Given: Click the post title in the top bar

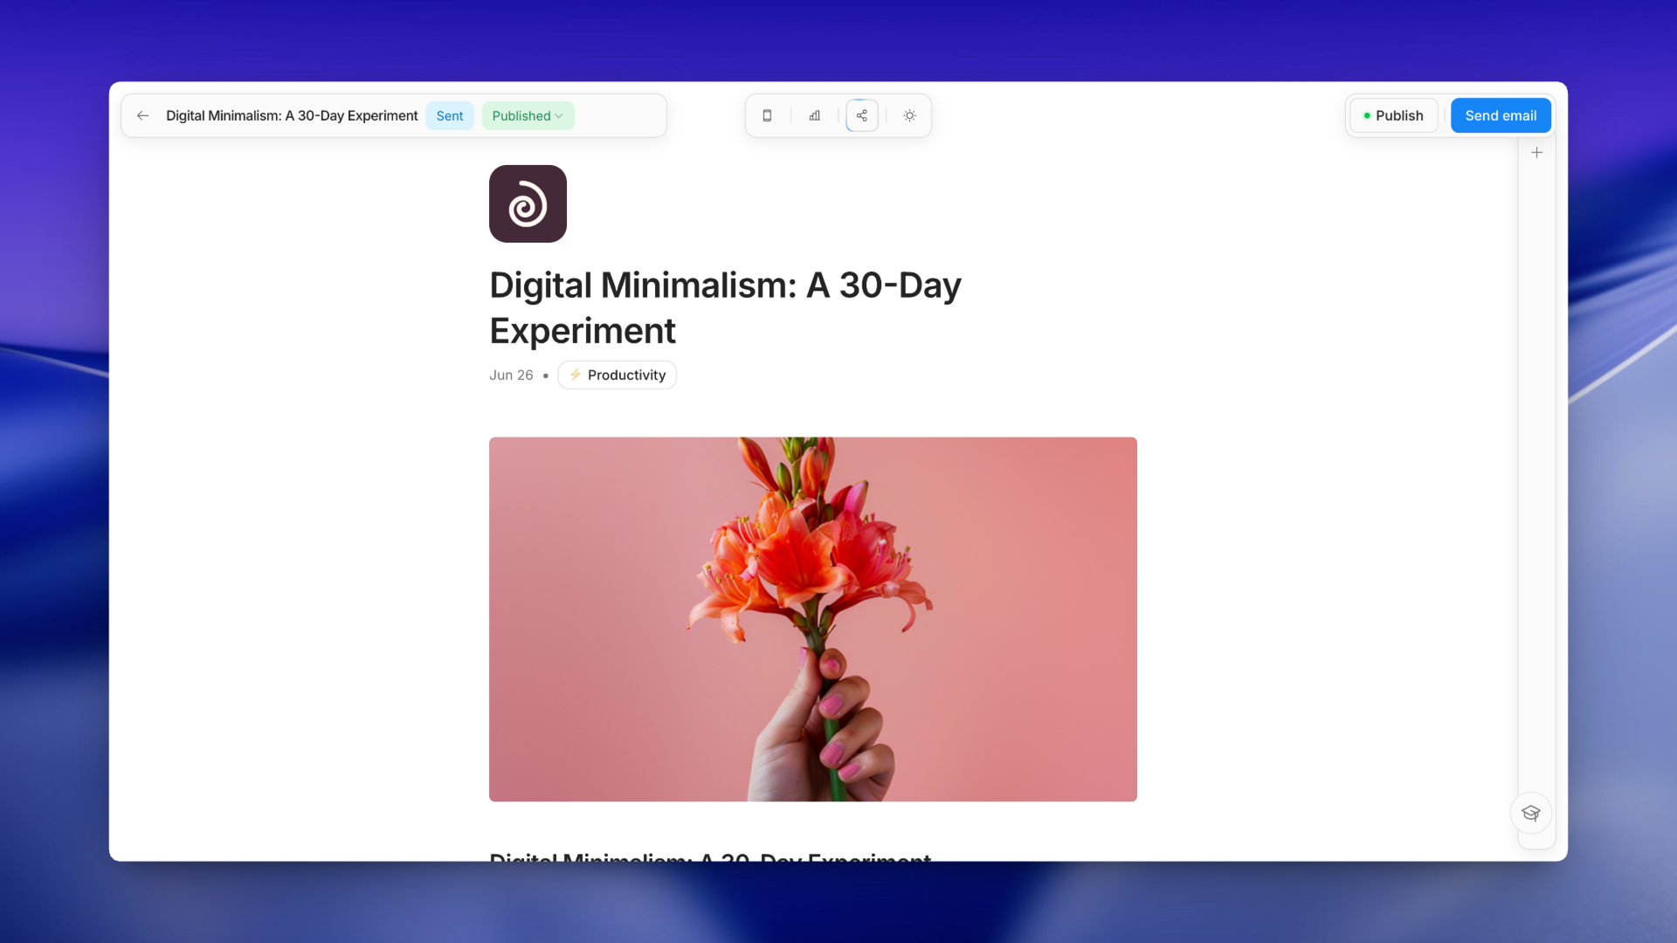Looking at the screenshot, I should pos(292,115).
